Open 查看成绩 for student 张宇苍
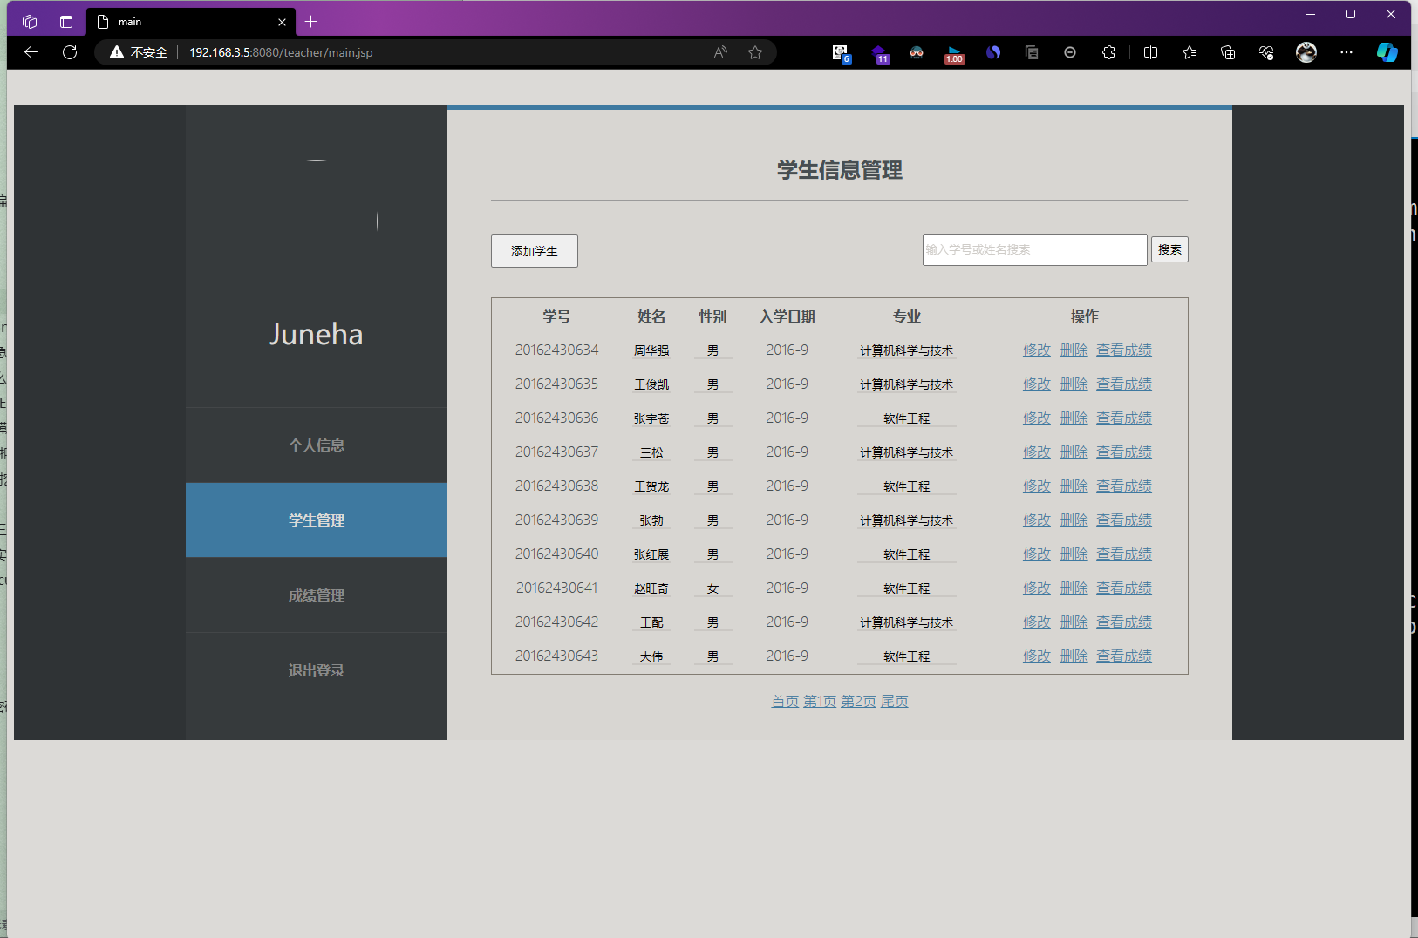 pyautogui.click(x=1124, y=418)
